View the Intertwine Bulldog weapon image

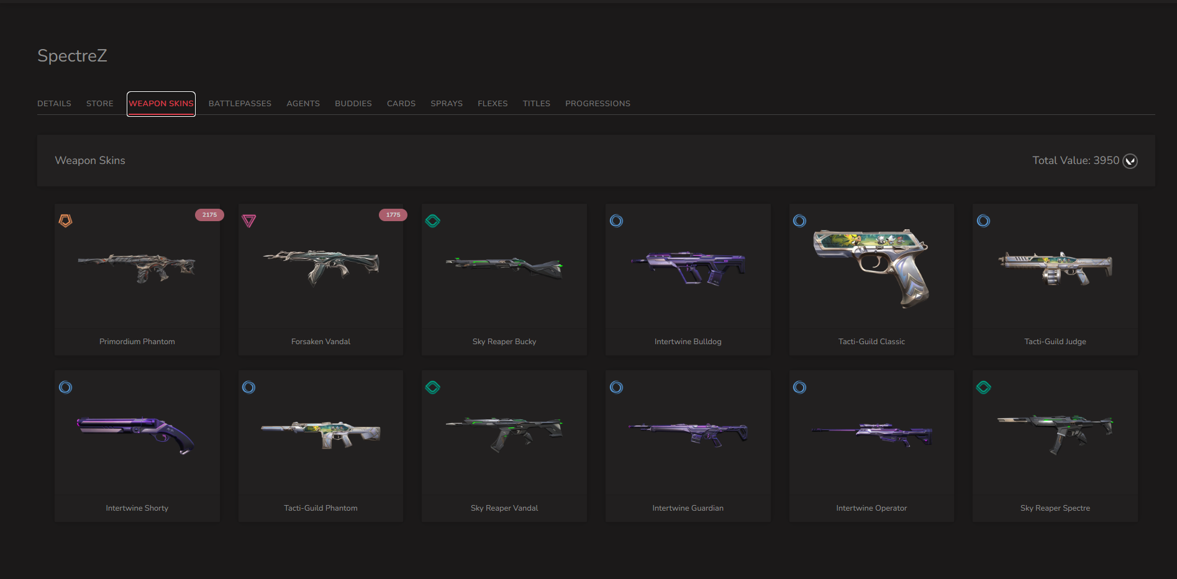coord(688,268)
